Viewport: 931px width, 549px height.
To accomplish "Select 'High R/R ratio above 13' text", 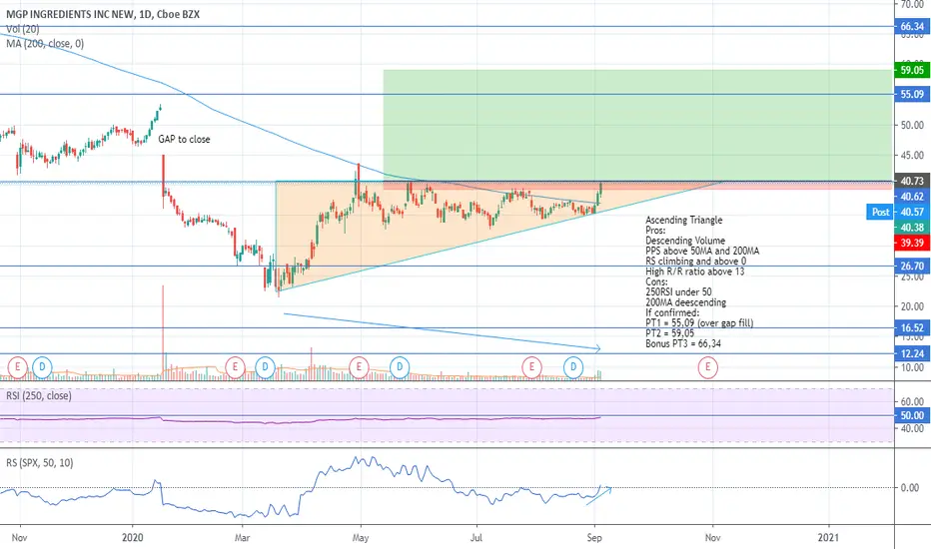I will 694,272.
